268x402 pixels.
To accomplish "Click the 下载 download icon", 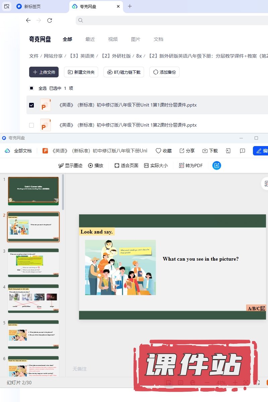I will [x=205, y=151].
